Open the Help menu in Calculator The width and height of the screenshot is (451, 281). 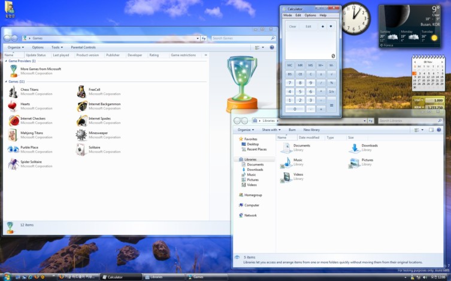323,15
